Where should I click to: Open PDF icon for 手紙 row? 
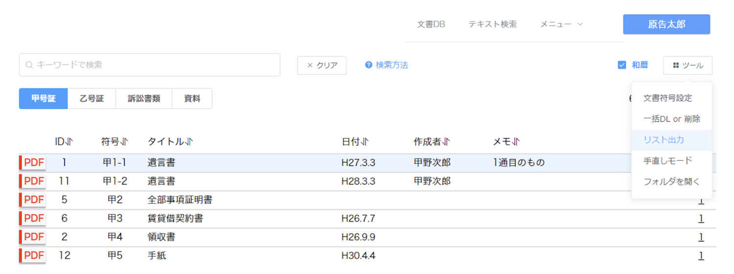click(x=33, y=256)
